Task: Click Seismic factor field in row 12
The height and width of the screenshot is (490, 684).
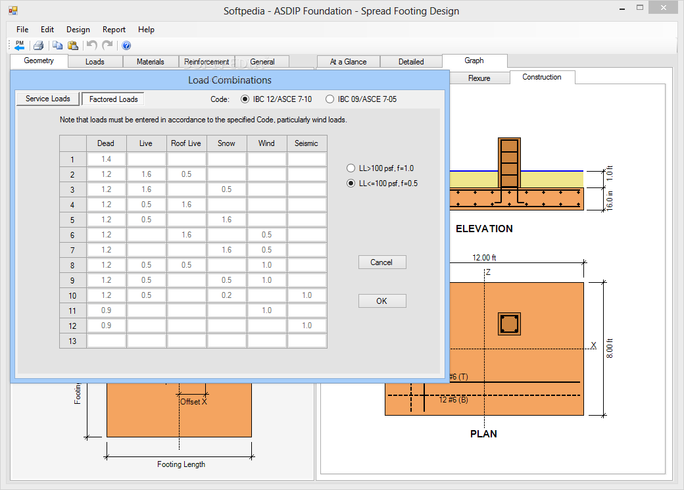Action: tap(307, 326)
